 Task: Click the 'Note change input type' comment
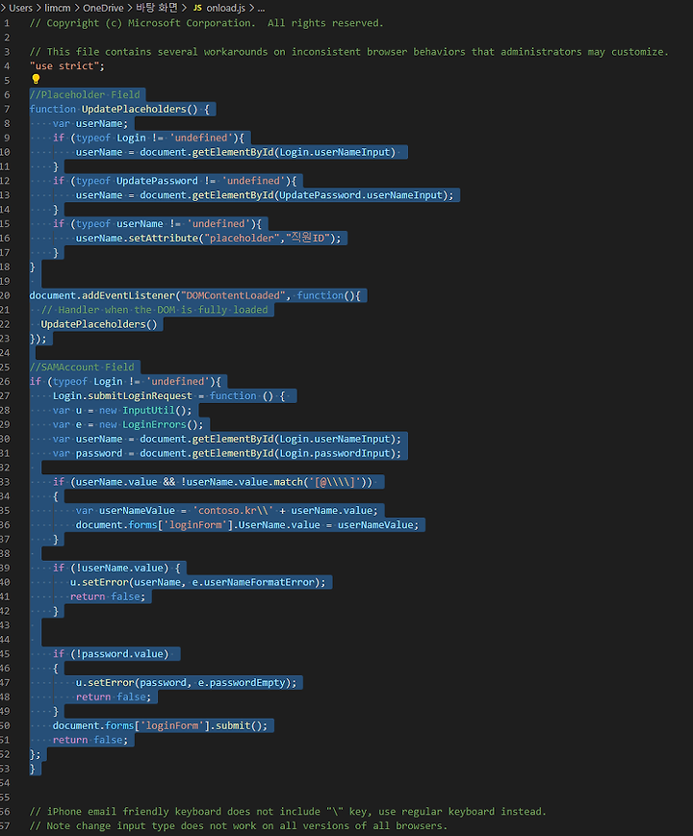tap(239, 825)
